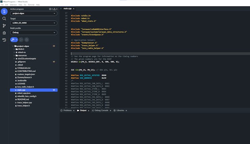Open the Target LORA_E5_MINI dropdown

[33, 23]
